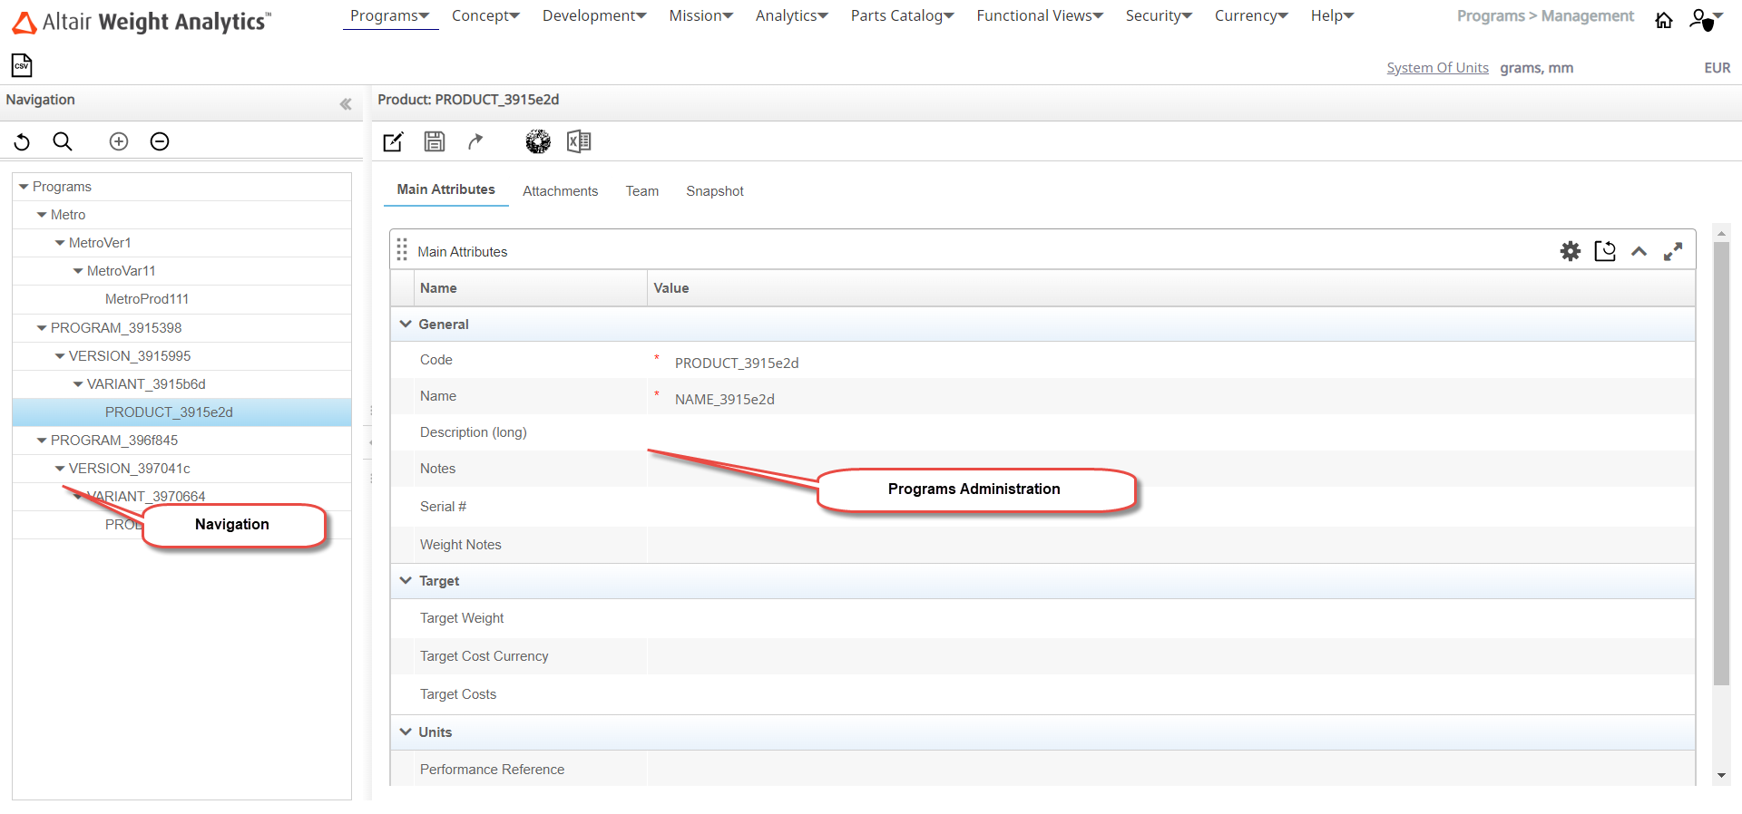Screen dimensions: 1742x814
Task: Open the Main Attributes settings gear
Action: [1571, 251]
